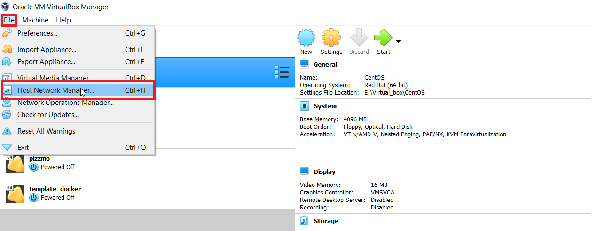Select Export Appliance menu entry

pos(78,62)
